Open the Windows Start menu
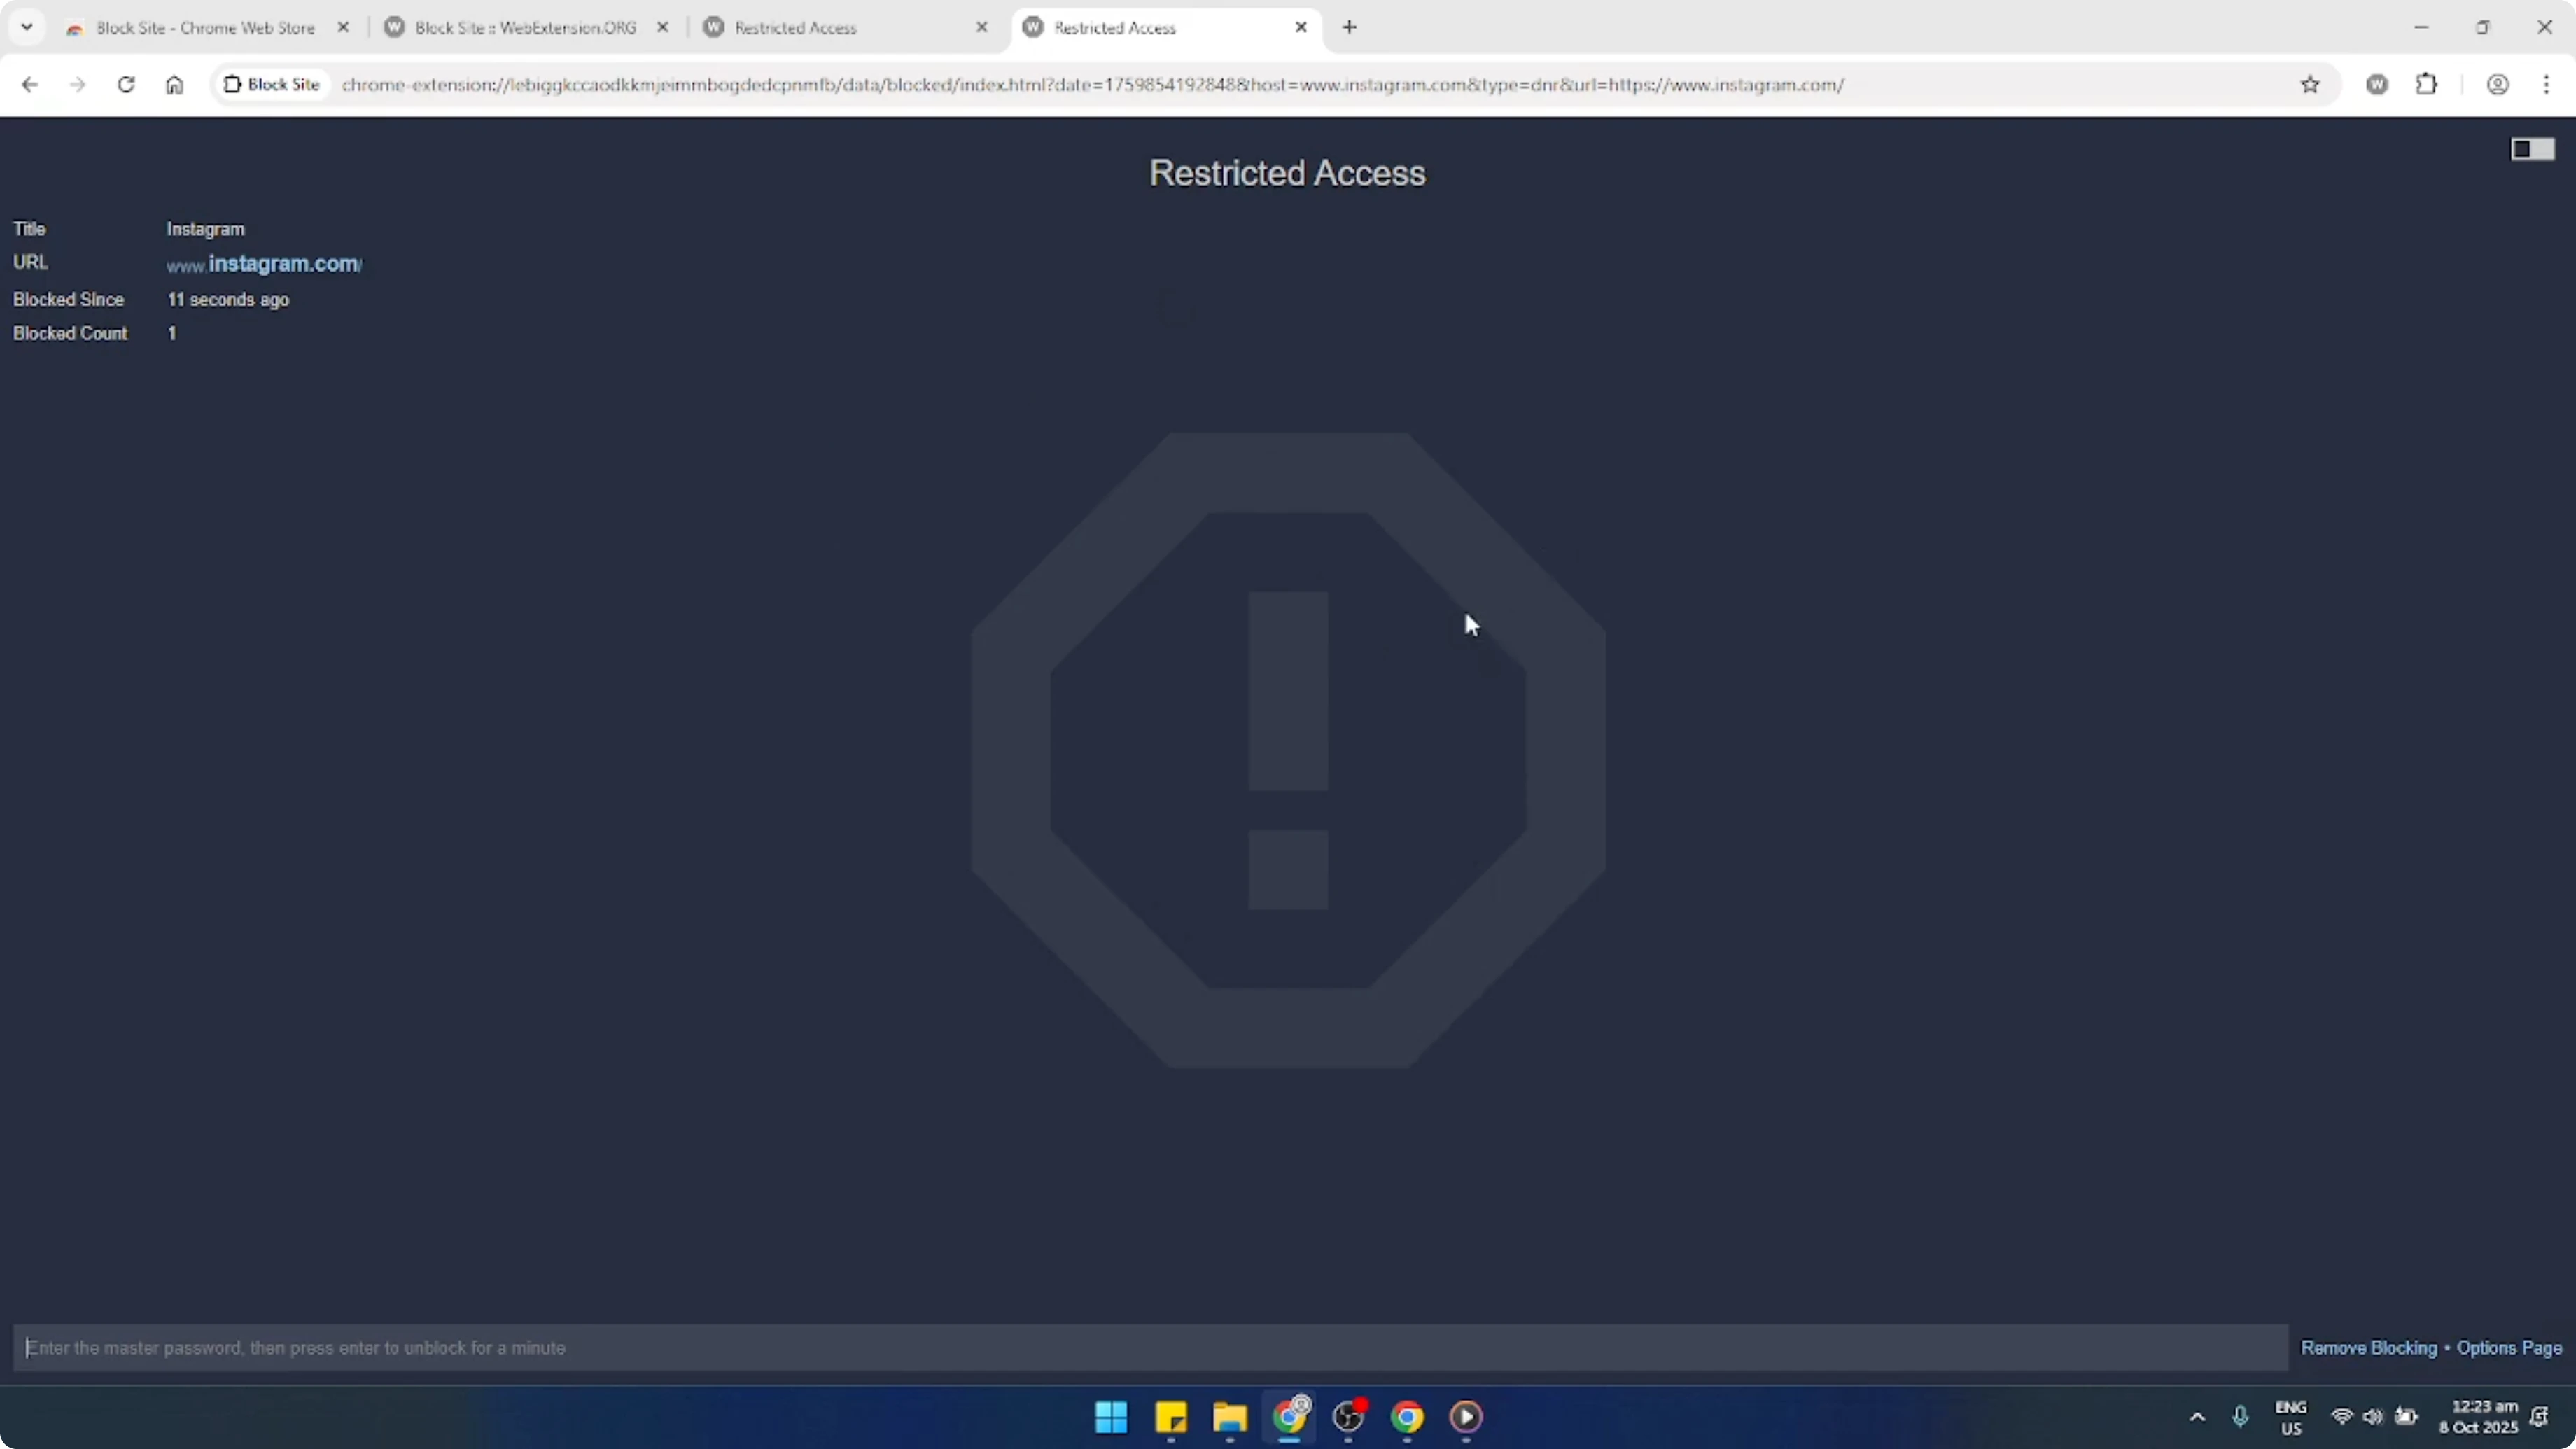 1111,1417
